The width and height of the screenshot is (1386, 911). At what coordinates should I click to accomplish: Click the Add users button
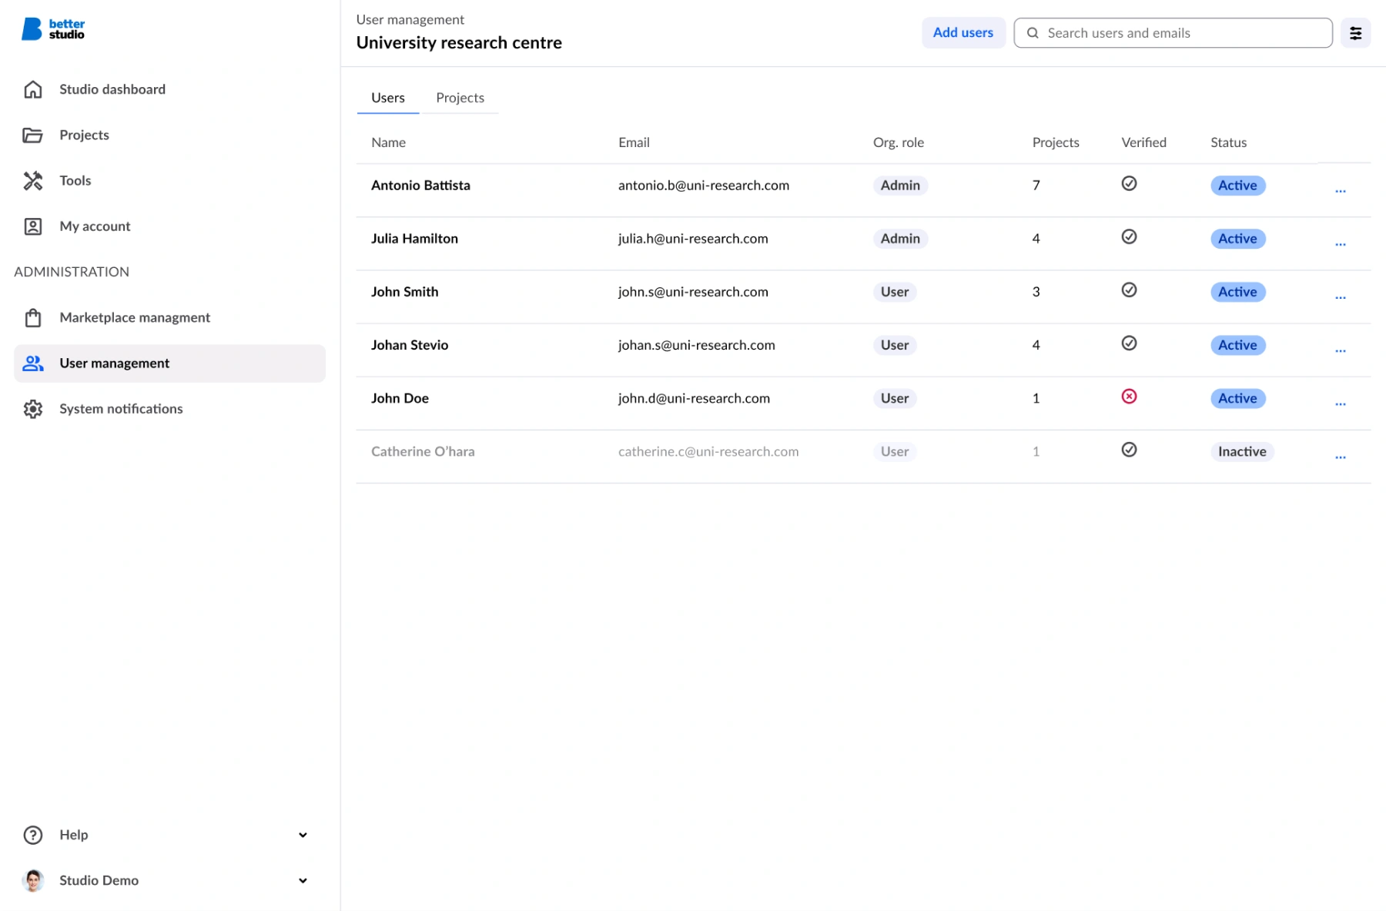tap(962, 32)
